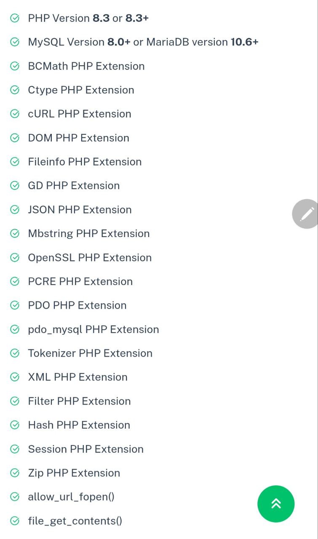Image resolution: width=318 pixels, height=539 pixels.
Task: Click check icon beside file_get_contents()
Action: (15, 521)
